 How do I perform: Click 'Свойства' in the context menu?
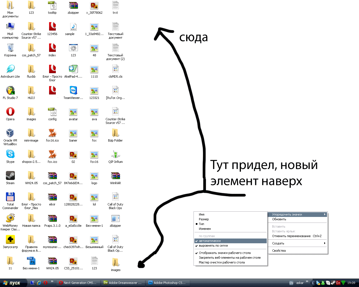(279, 251)
